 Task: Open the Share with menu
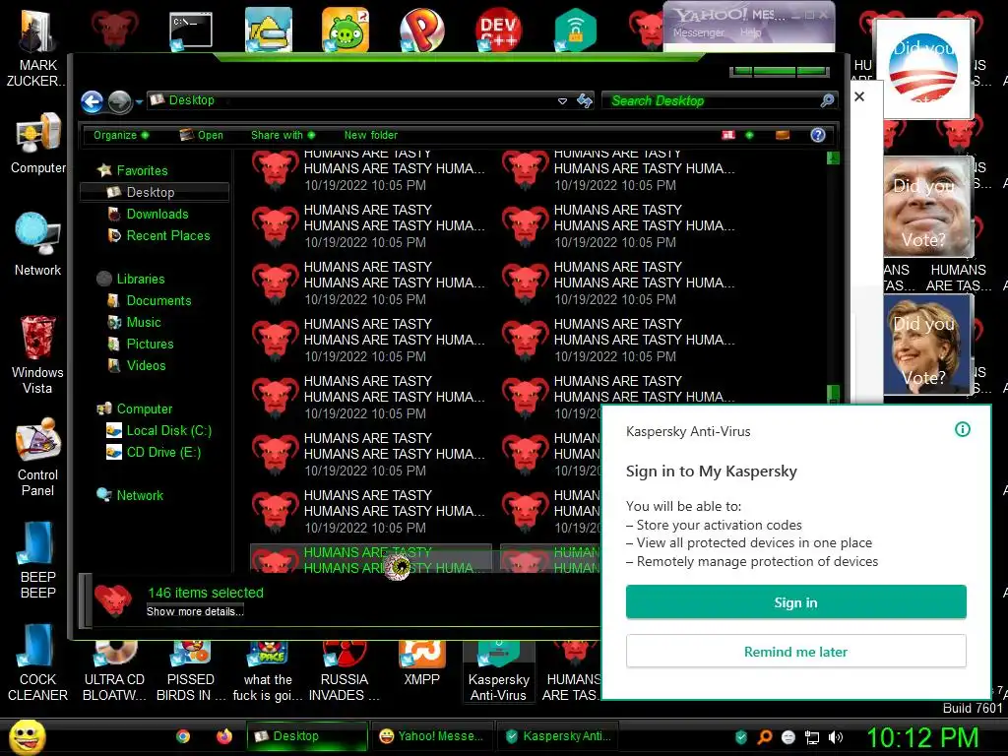[283, 135]
